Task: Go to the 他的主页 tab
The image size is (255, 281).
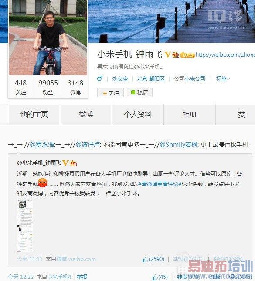Action: 34,114
